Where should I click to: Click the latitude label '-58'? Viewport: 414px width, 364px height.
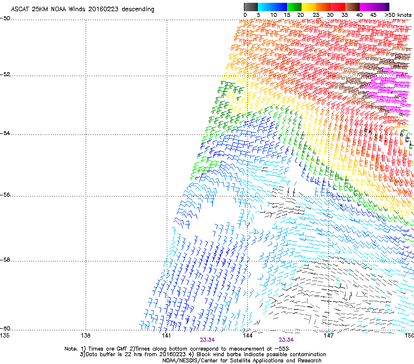pos(5,260)
